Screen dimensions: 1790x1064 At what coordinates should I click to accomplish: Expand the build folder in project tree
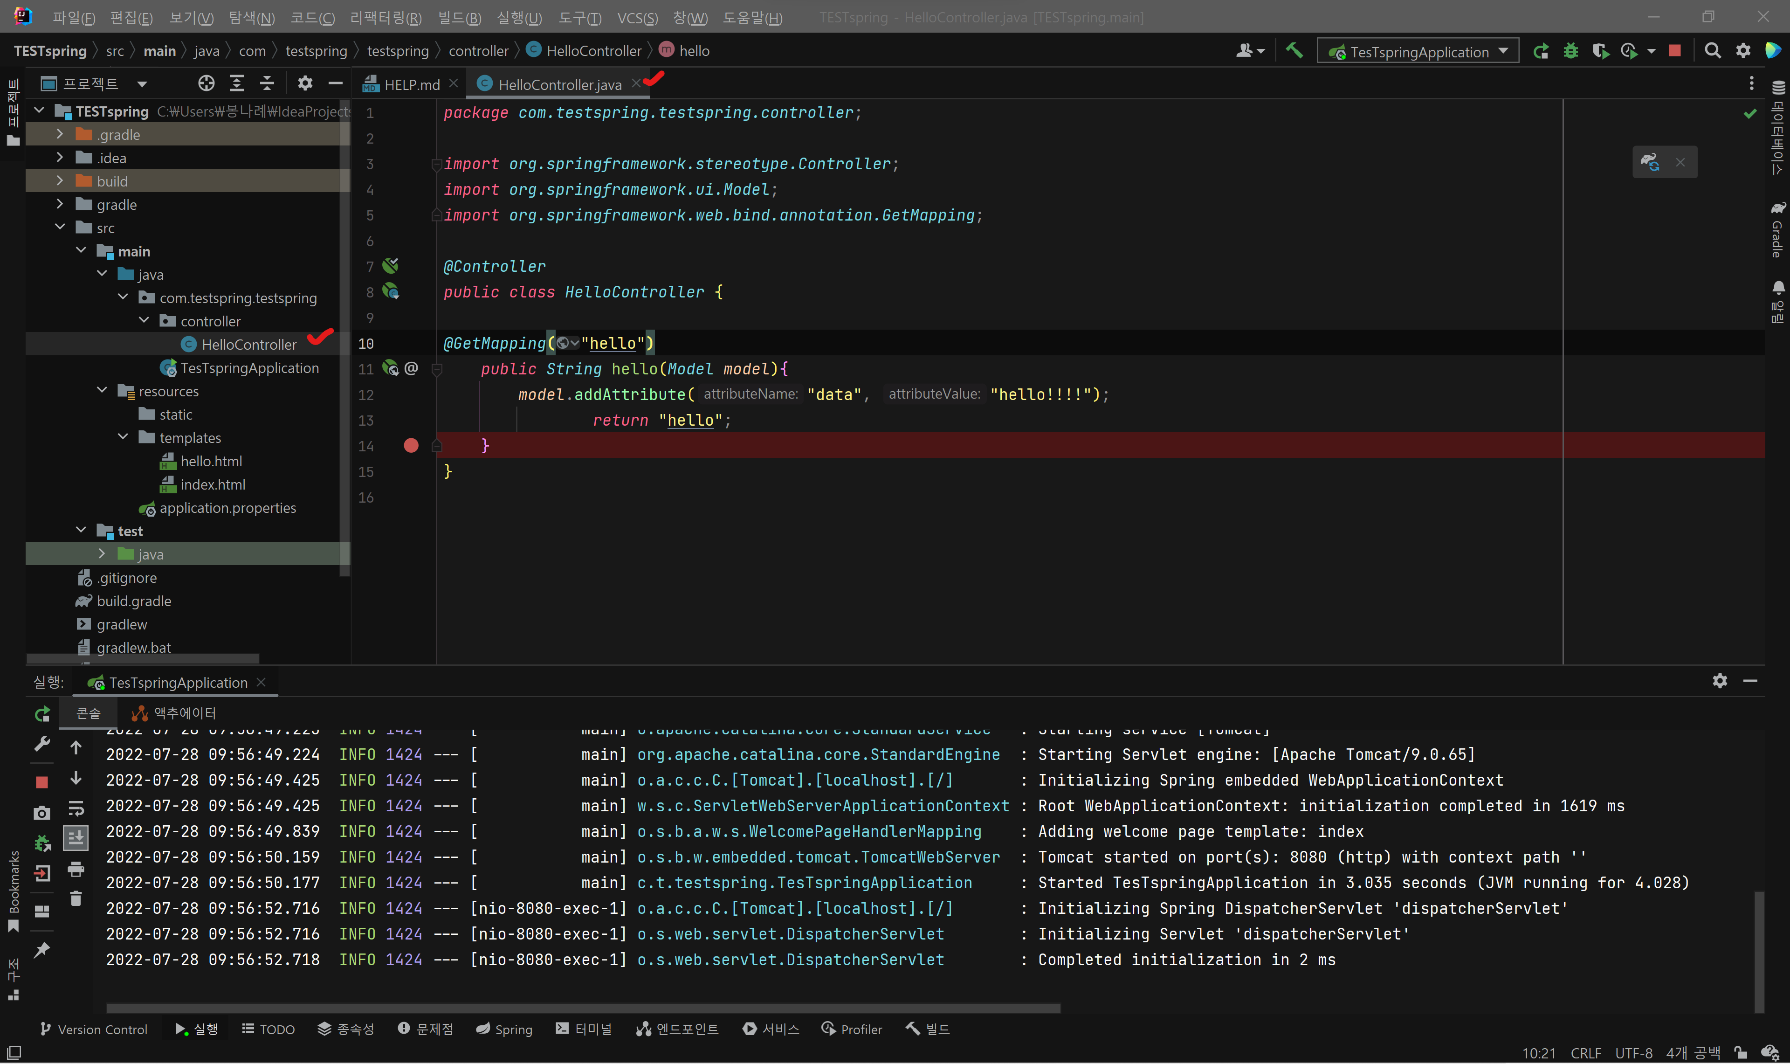pyautogui.click(x=60, y=181)
